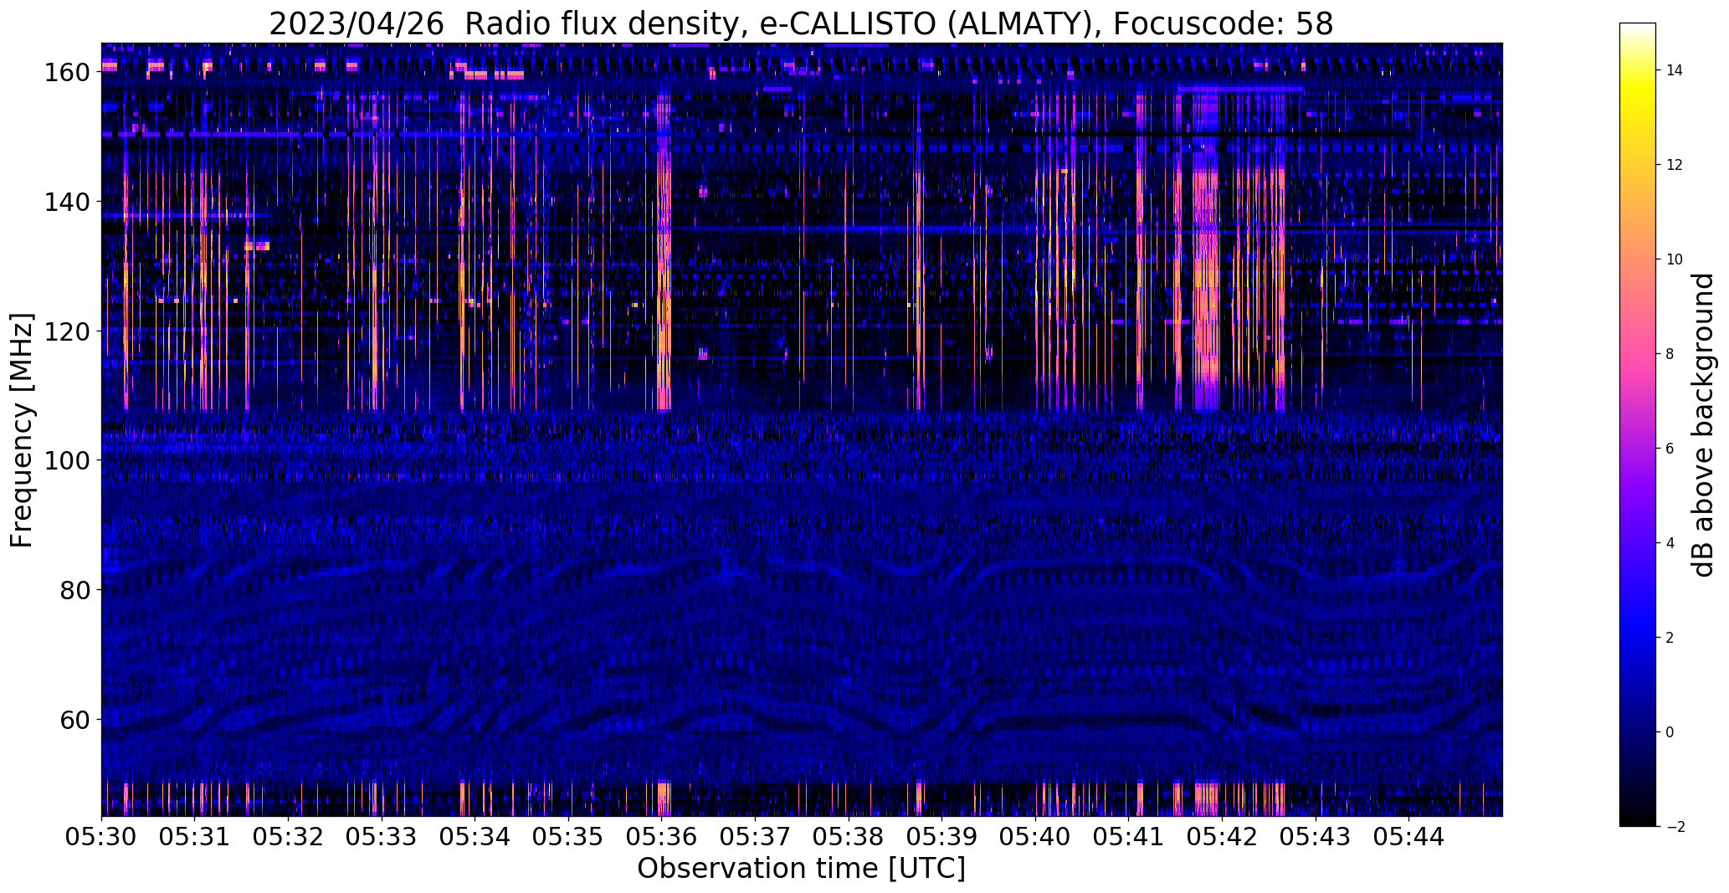Viewport: 1729px width, 893px height.
Task: Click the bright burst at 05:36 near 130 MHz
Action: tap(664, 266)
